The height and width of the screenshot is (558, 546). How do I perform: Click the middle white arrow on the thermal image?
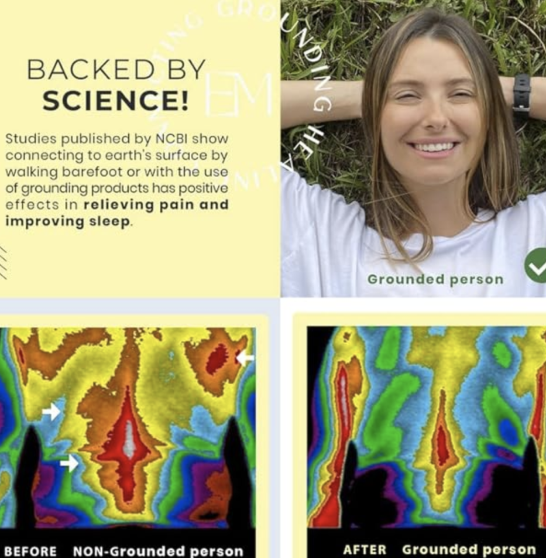click(51, 412)
